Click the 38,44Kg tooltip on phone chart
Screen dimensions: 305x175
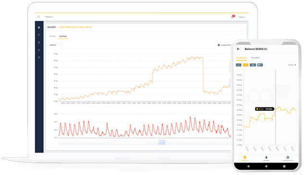pyautogui.click(x=265, y=109)
